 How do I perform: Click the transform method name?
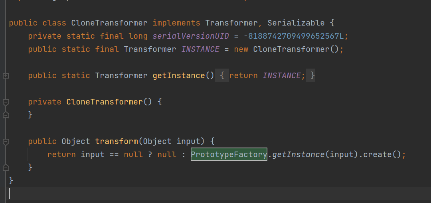point(116,142)
